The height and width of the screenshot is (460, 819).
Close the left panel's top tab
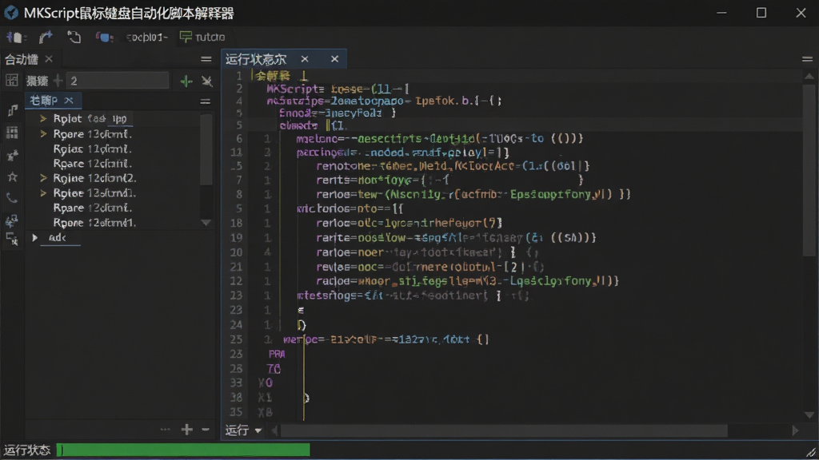point(49,59)
